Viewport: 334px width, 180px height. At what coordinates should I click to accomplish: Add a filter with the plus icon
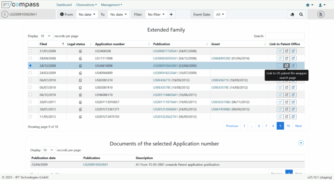[x=171, y=14]
